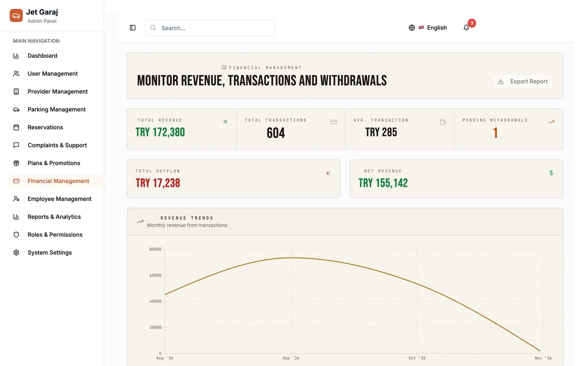Click the notification bell icon
Screen dimensions: 586x366
[466, 28]
